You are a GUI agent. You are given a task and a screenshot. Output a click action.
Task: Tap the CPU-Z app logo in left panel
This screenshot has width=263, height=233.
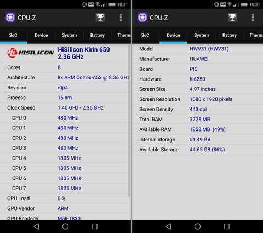coord(10,18)
